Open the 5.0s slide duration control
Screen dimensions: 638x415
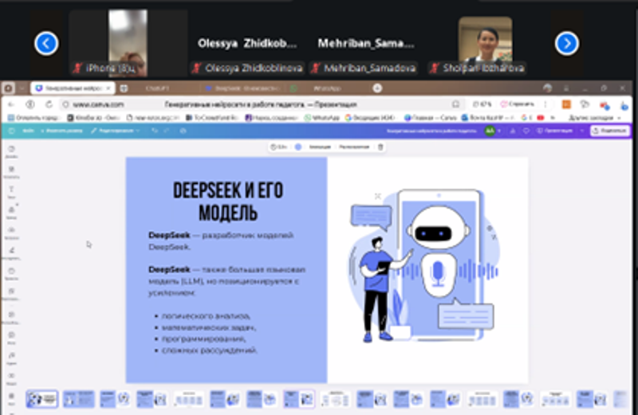(x=279, y=147)
